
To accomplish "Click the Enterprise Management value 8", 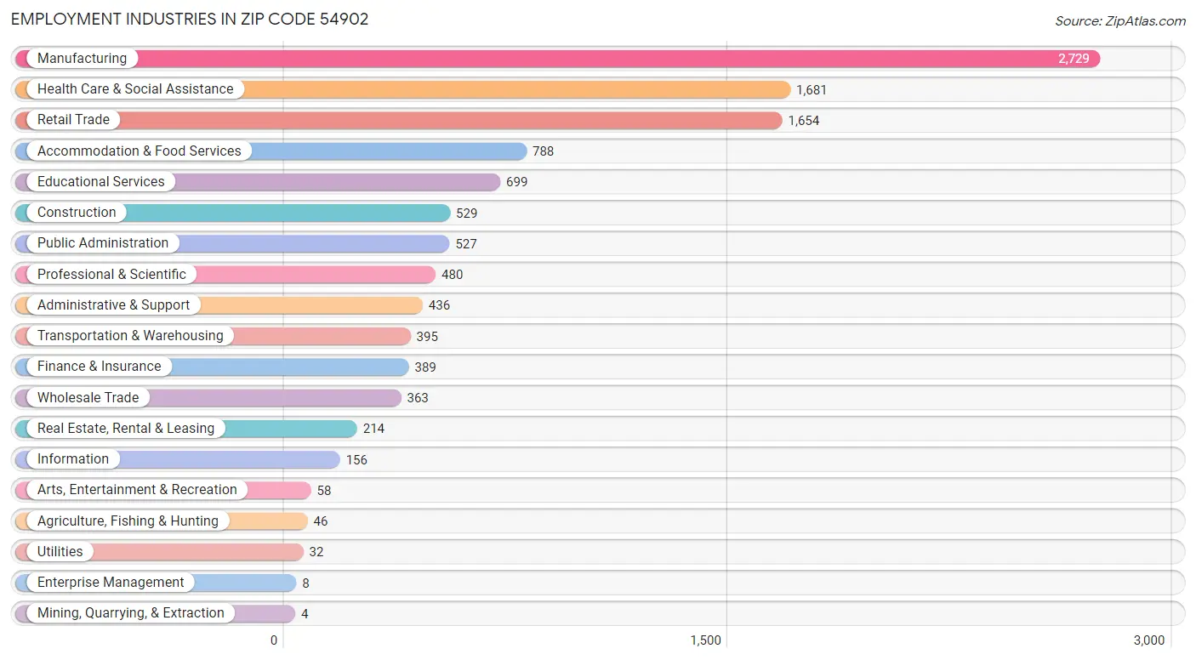I will coord(305,583).
